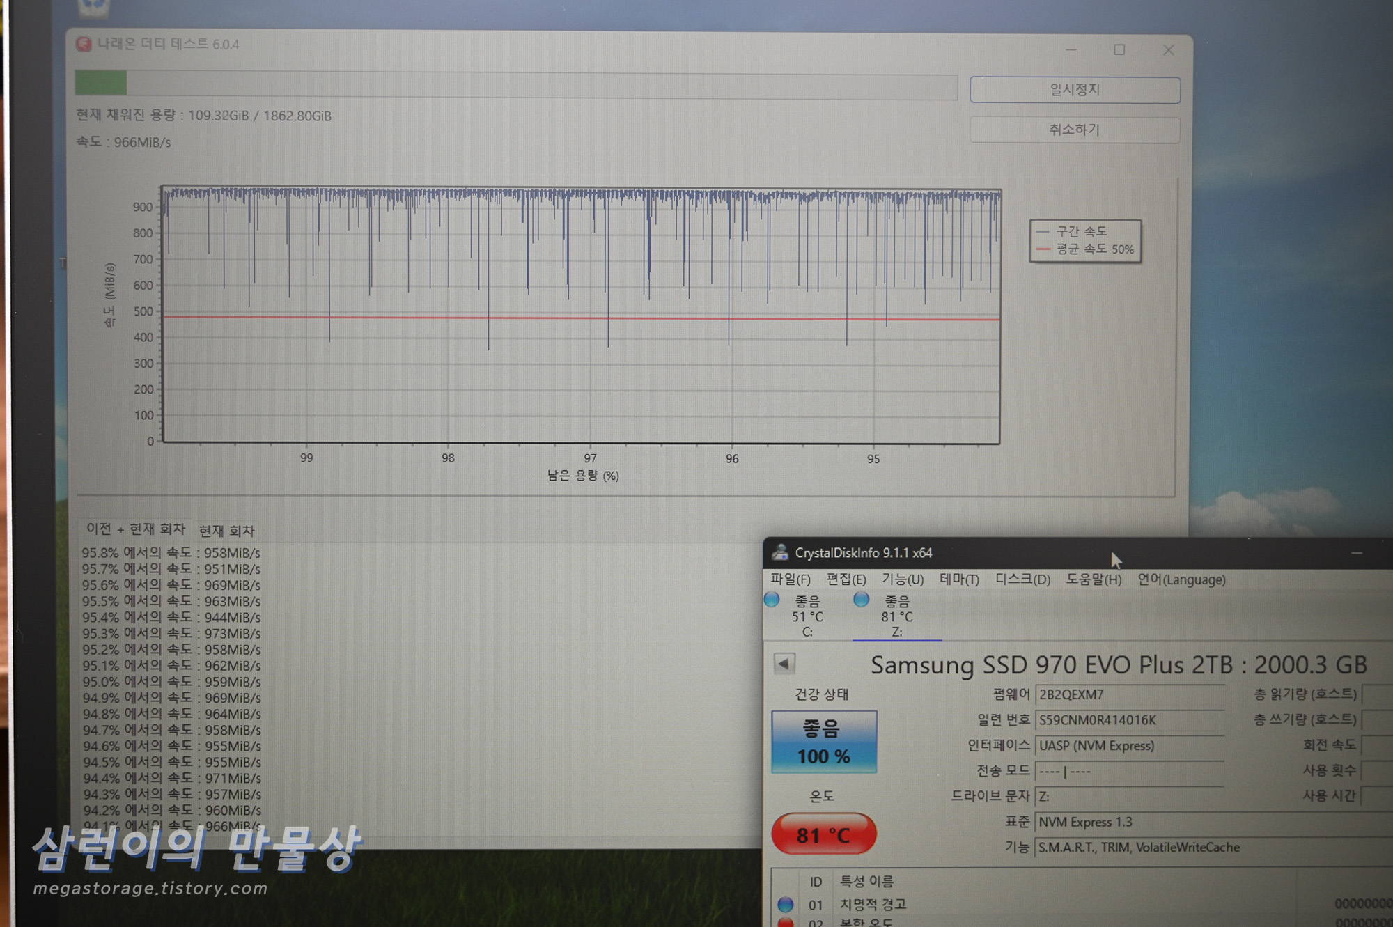Select the C: drive status indicator
Image resolution: width=1393 pixels, height=927 pixels.
point(807,616)
